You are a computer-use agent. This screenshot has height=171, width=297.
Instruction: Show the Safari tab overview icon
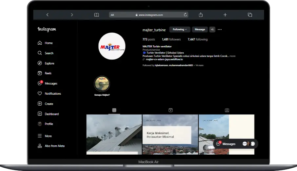pos(250,14)
